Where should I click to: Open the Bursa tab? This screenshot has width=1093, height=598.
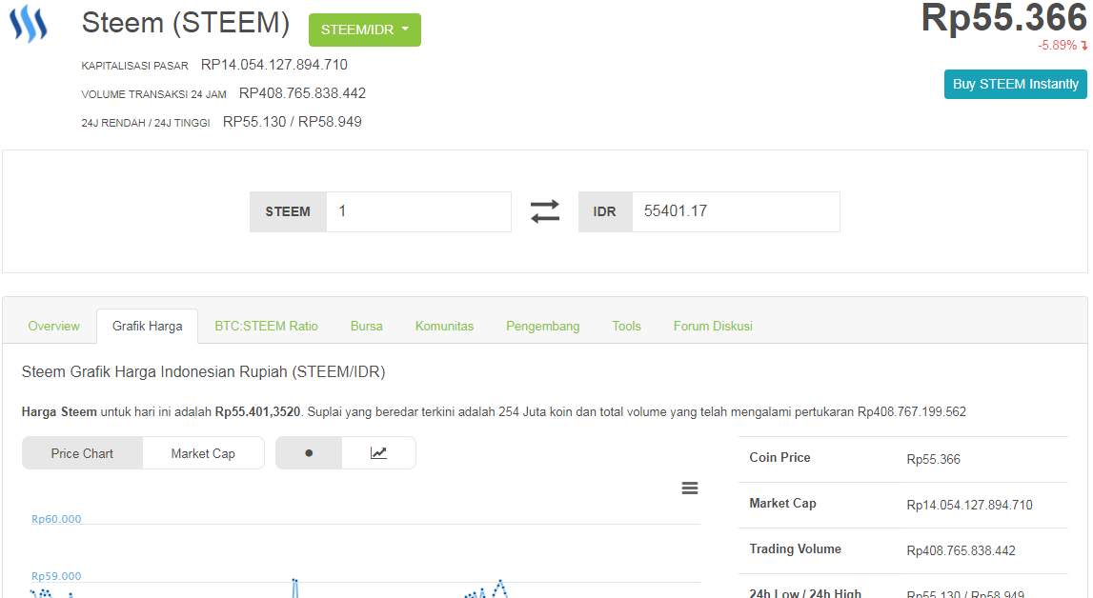(x=367, y=326)
